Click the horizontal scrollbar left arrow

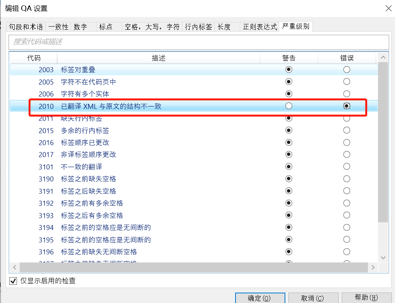pos(15,267)
